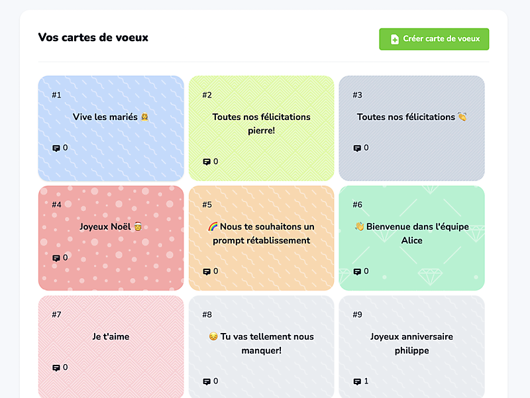The image size is (530, 398).
Task: Open card #3 Toutes nos félicitations
Action: (x=411, y=128)
